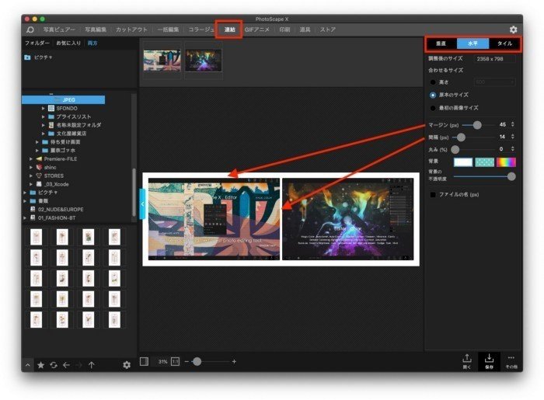This screenshot has height=400, width=544.
Task: Click the shinc folder icon
Action: pyautogui.click(x=39, y=168)
